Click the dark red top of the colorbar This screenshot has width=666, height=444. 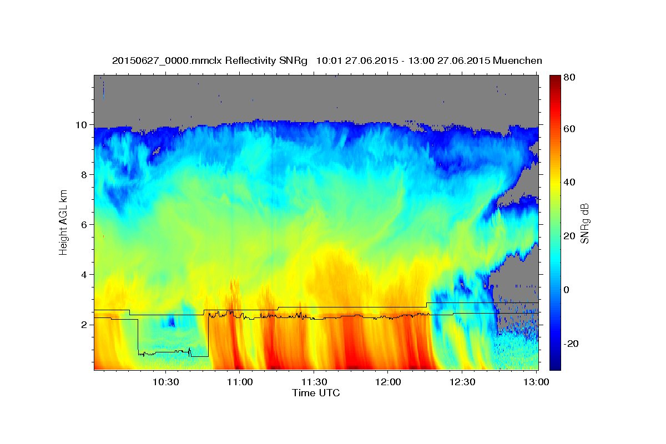[x=555, y=79]
